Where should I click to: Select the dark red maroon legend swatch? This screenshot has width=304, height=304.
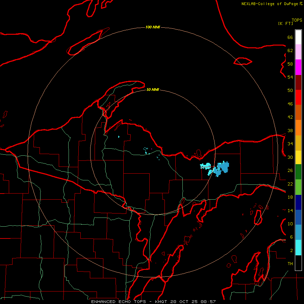298,82
